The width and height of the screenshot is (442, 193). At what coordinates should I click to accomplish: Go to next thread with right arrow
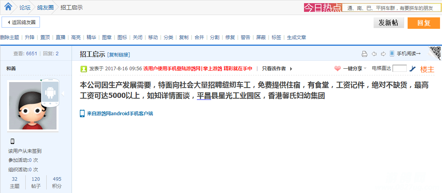383,54
